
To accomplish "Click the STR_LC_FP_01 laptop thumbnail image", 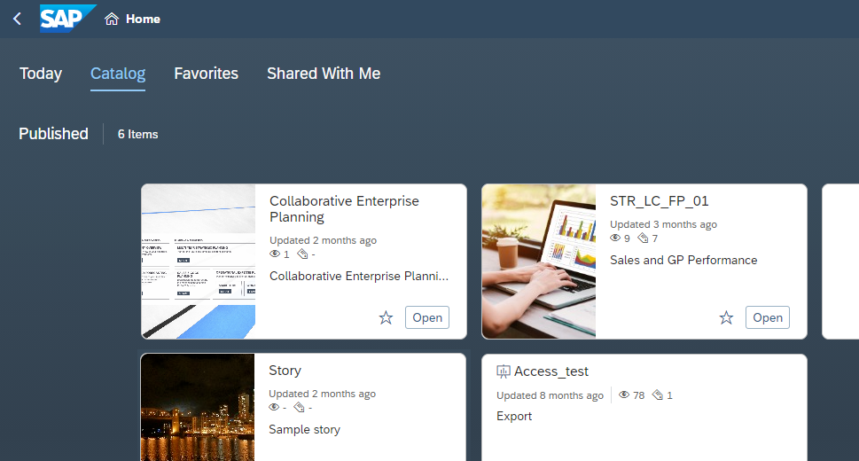I will pos(538,262).
